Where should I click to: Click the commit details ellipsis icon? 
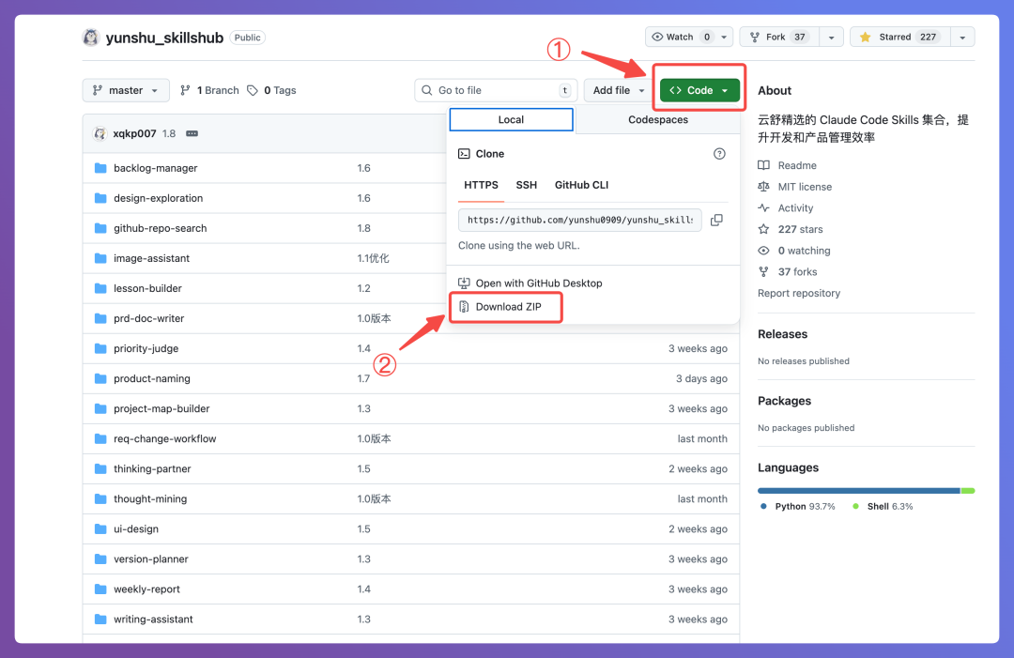[192, 134]
